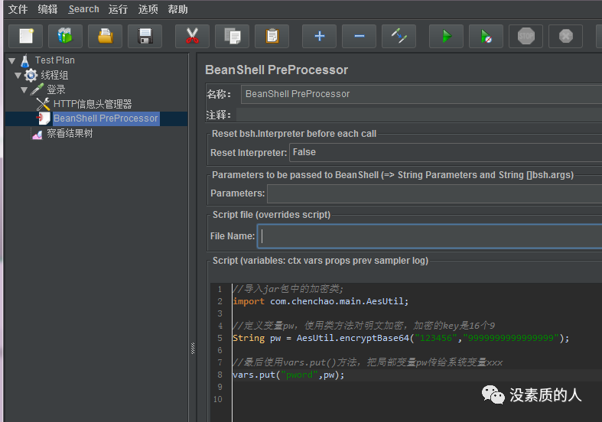The height and width of the screenshot is (422, 602).
Task: Select the 线程组 tree item
Action: tap(54, 75)
